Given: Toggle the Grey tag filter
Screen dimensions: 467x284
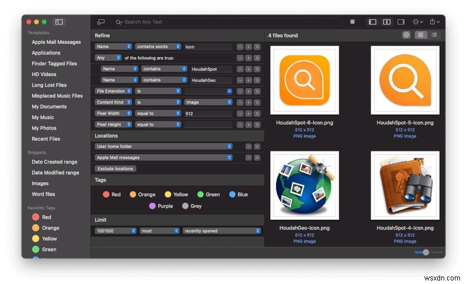Looking at the screenshot, I should [192, 206].
